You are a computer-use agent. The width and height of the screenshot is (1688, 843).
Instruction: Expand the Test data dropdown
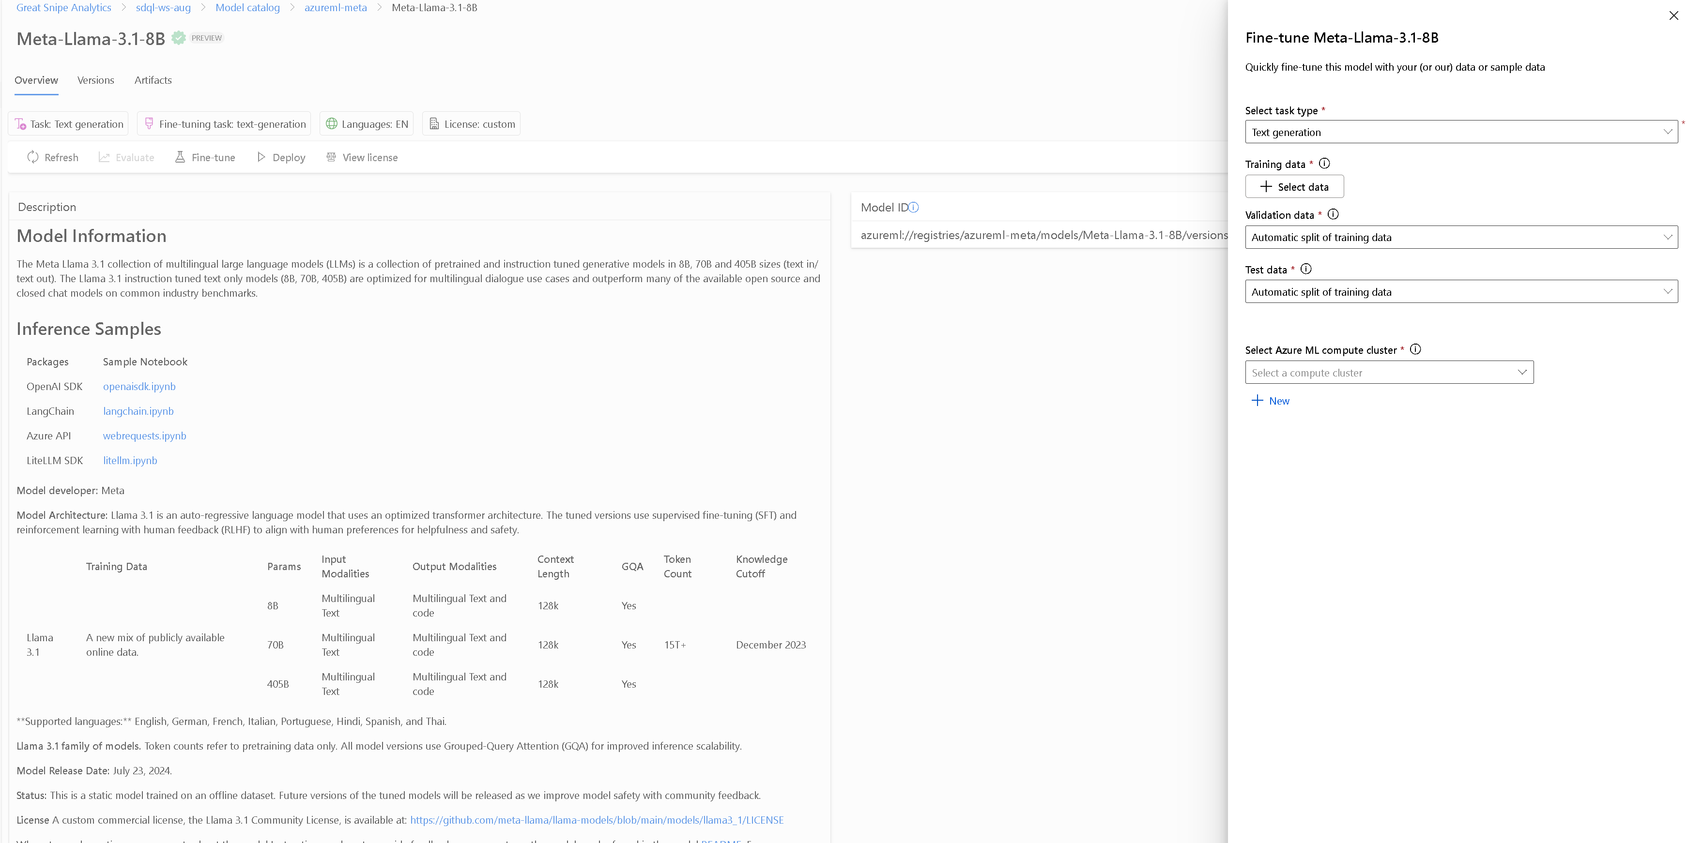coord(1460,291)
